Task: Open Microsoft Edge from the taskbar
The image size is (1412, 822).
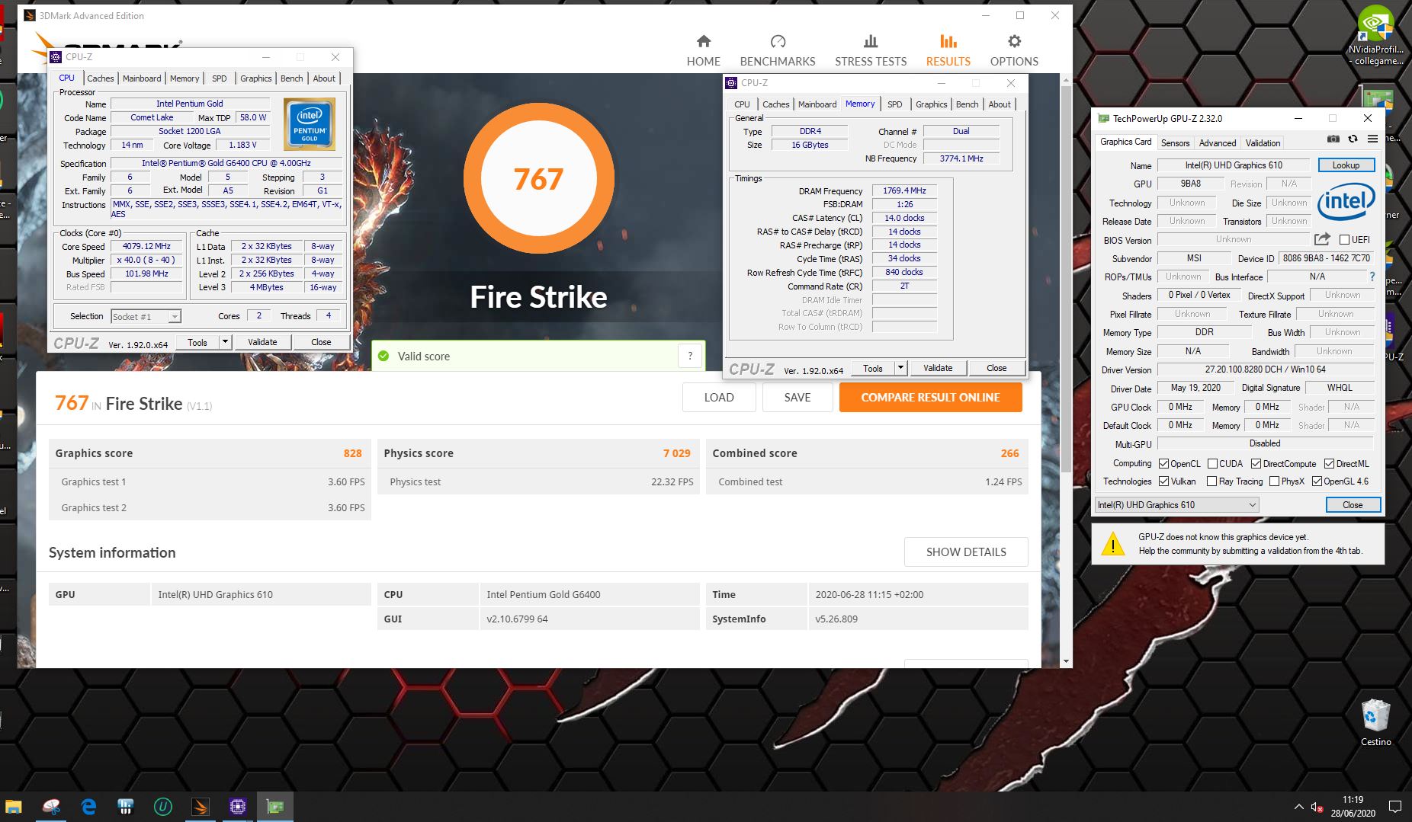Action: 88,806
